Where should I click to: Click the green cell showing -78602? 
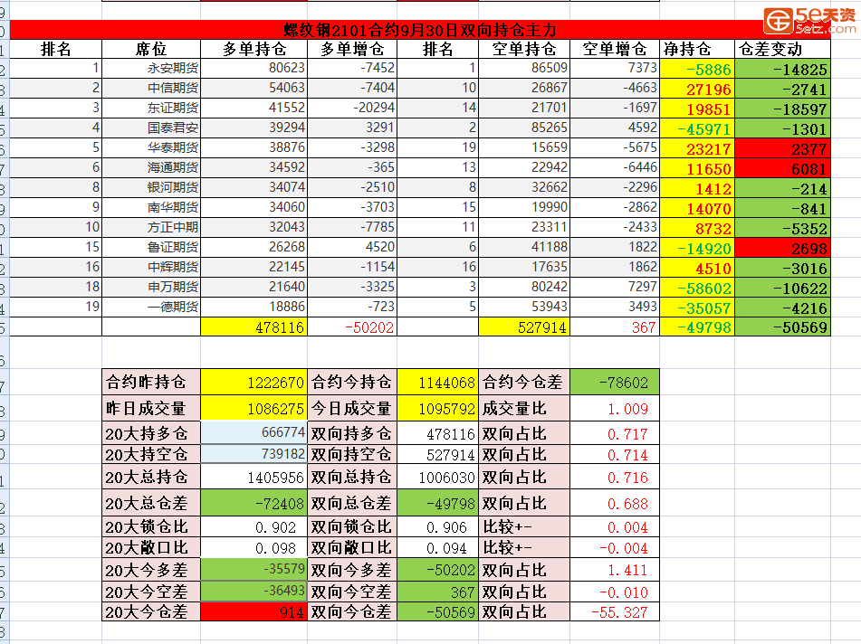pos(615,383)
